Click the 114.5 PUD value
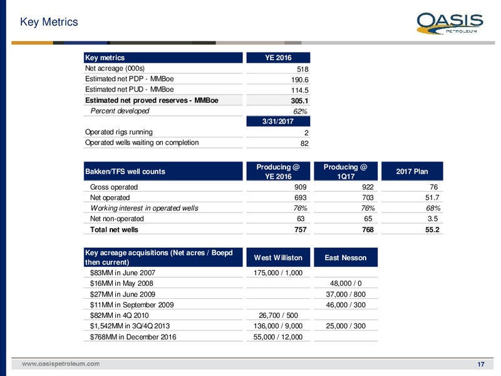The width and height of the screenshot is (501, 376). [300, 90]
